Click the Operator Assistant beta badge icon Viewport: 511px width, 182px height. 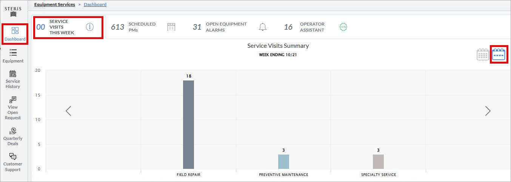(x=343, y=27)
